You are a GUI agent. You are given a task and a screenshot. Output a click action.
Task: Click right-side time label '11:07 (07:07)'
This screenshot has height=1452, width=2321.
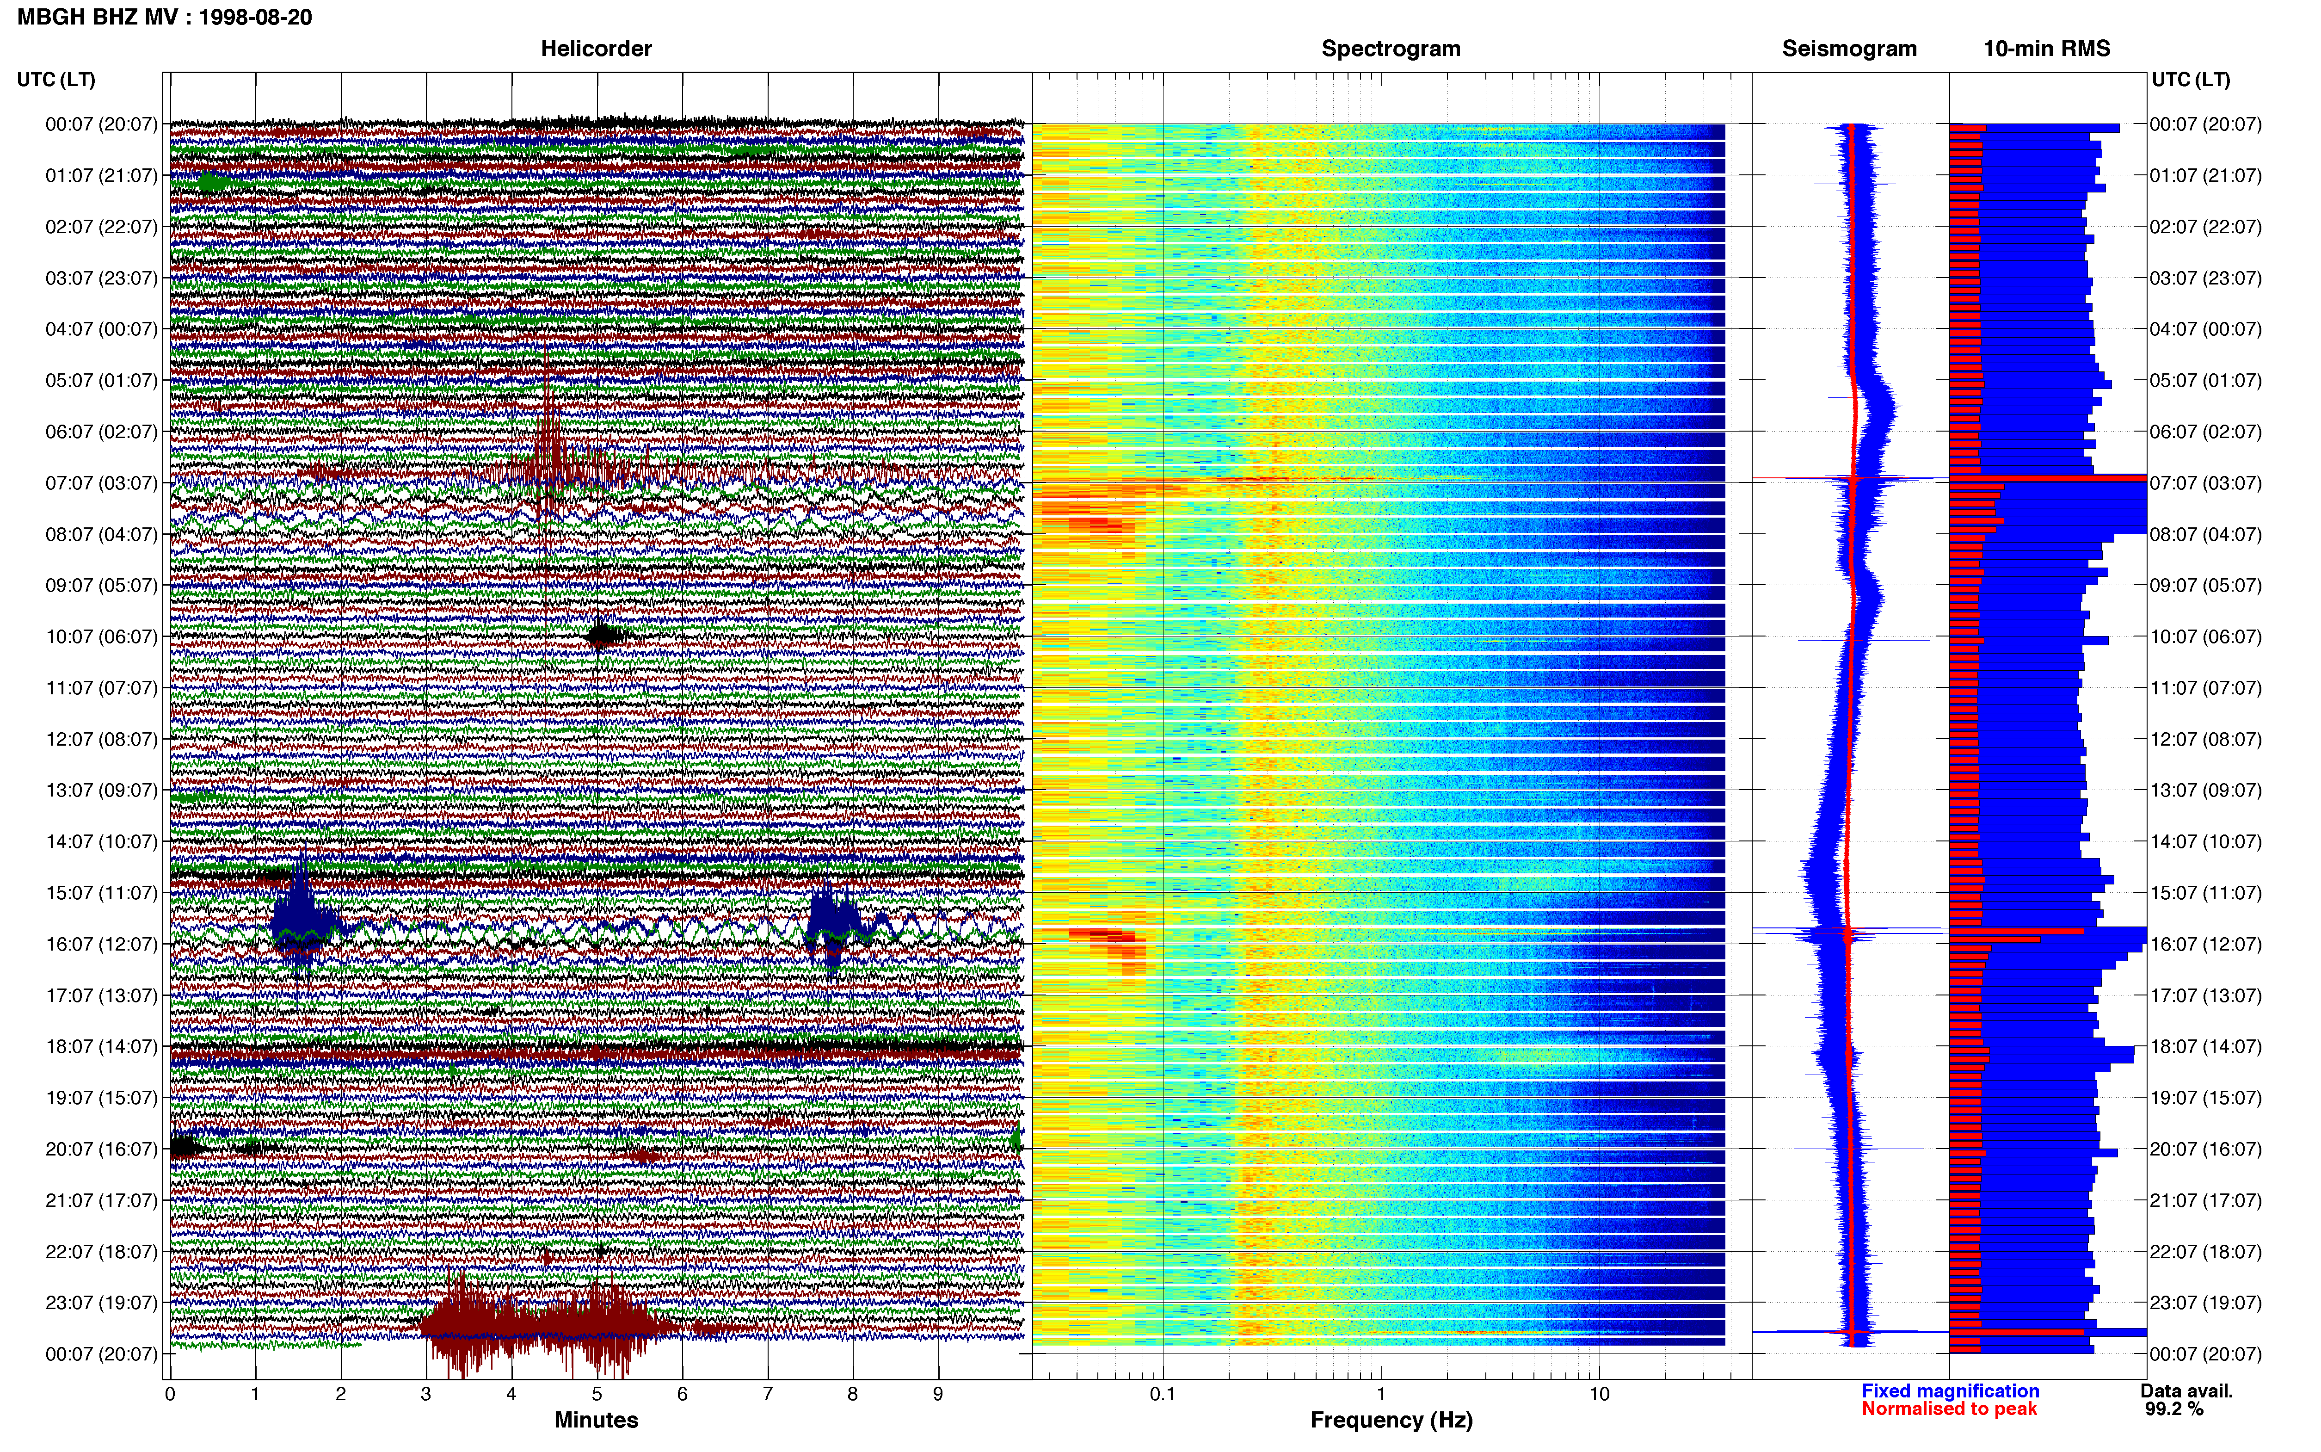[x=2206, y=689]
